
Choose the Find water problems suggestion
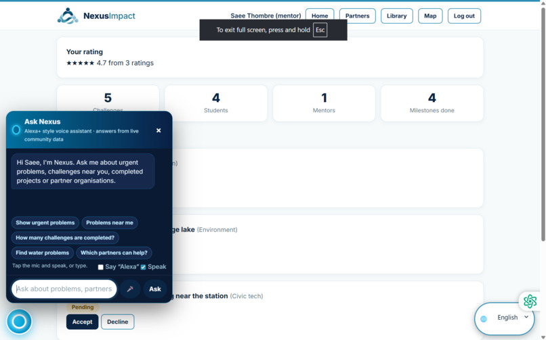(x=43, y=253)
